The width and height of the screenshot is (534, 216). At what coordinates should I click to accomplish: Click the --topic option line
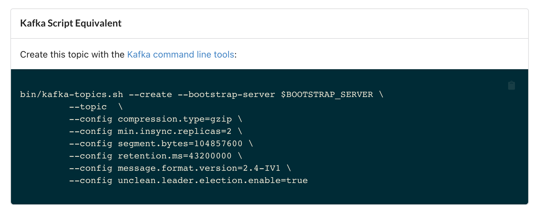pos(88,107)
